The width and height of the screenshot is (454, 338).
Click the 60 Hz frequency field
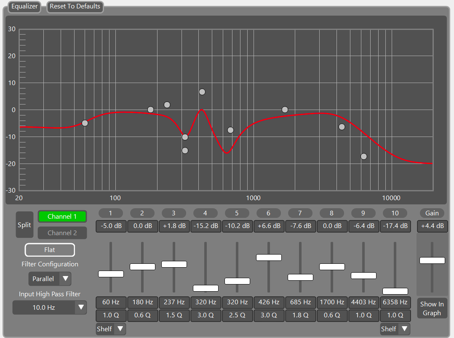(x=111, y=302)
